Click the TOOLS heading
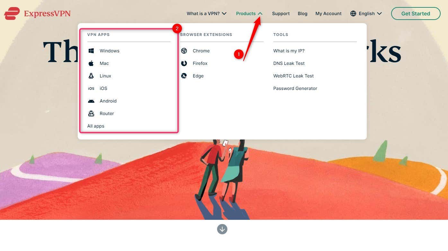448x251 pixels. (x=281, y=34)
